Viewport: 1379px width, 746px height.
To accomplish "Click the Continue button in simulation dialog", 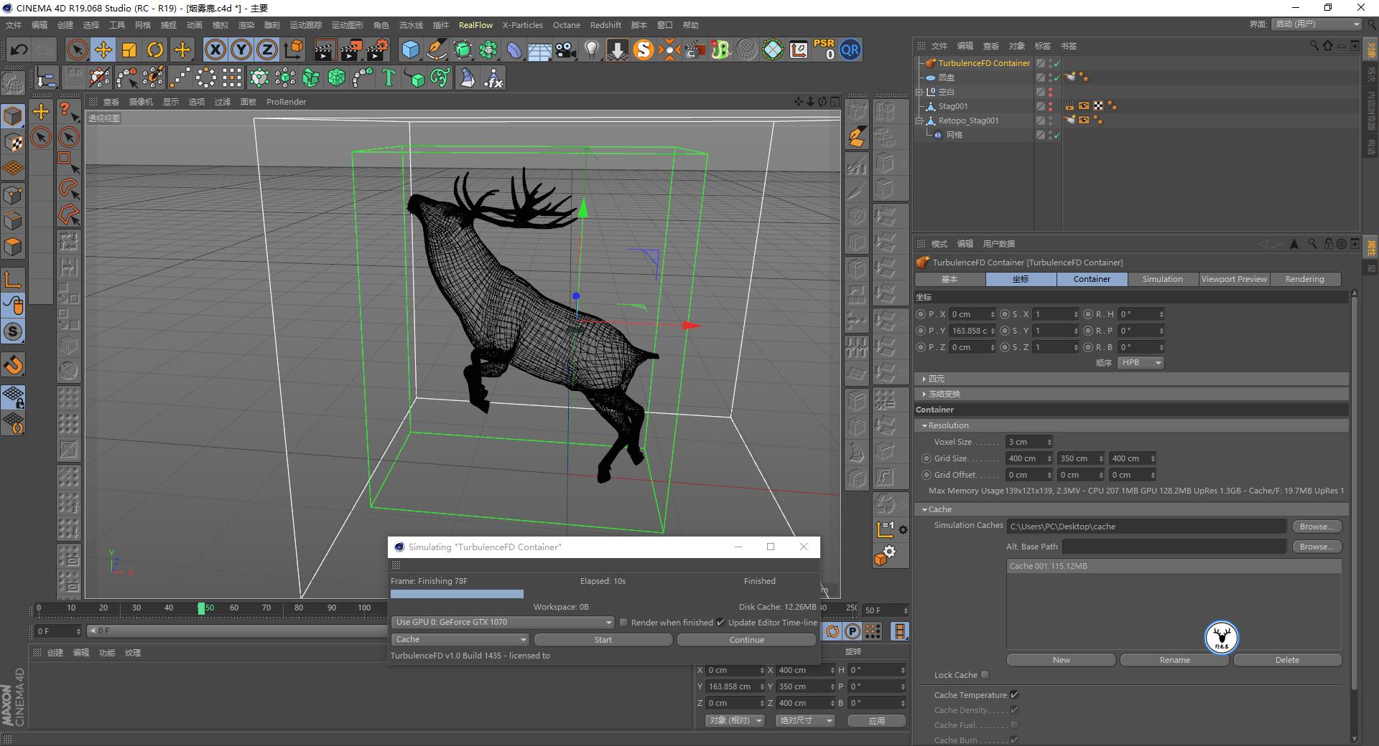I will (x=746, y=639).
